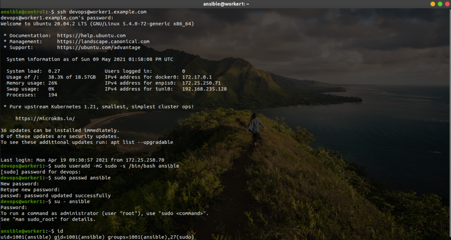Click the System load value 0.27
This screenshot has height=240, width=451.
pos(54,71)
